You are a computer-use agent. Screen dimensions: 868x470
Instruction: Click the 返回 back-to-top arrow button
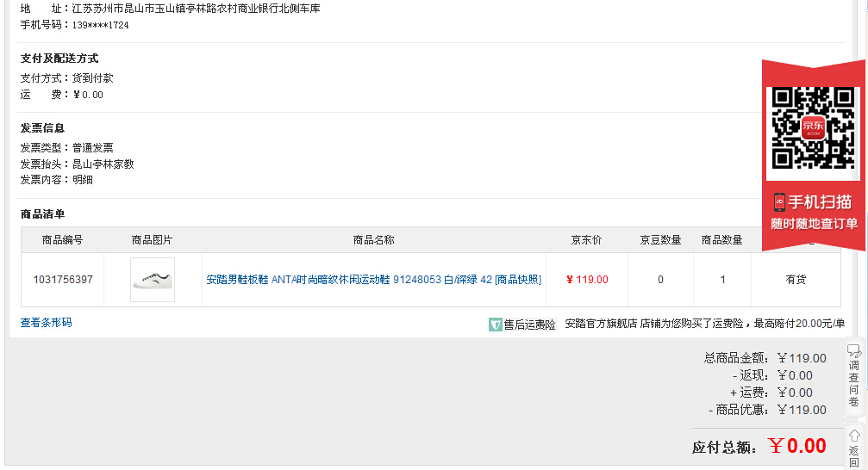click(854, 447)
